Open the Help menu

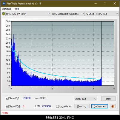[x=16, y=9]
